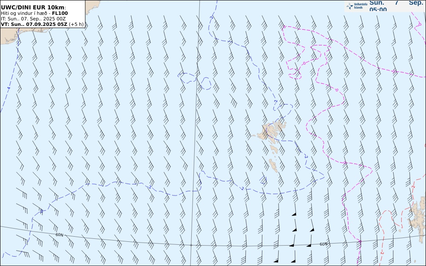Click the 'IT: Sun.. 07. Sep.. 2025 00Z' line
Image resolution: width=426 pixels, height=266 pixels.
tap(33, 19)
